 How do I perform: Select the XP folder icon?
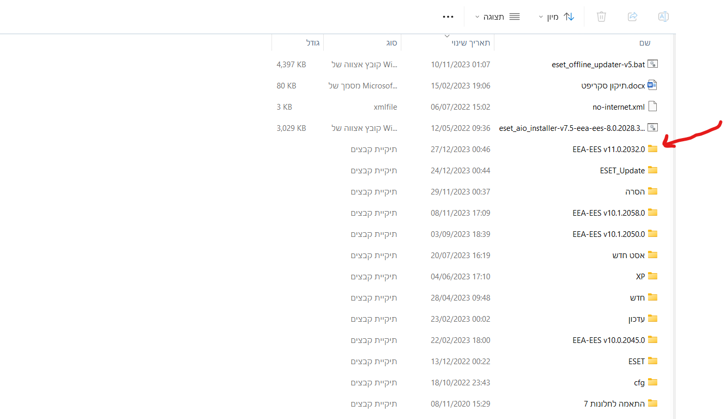(653, 276)
